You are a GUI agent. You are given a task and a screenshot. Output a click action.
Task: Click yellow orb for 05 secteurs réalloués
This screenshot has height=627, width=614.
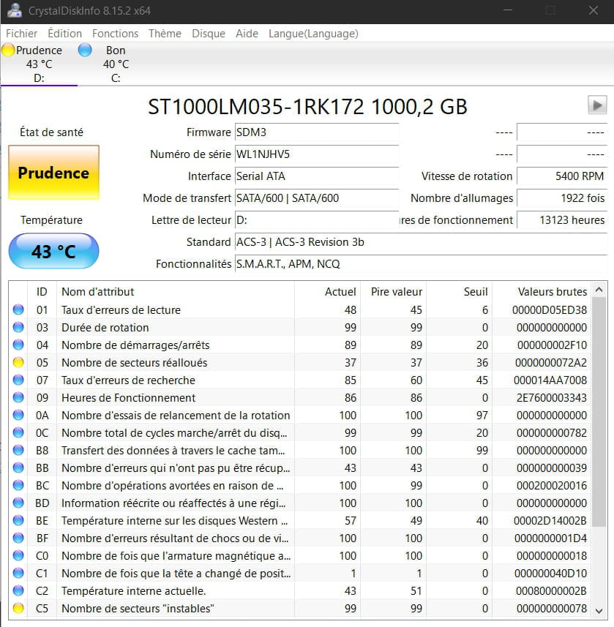point(18,362)
